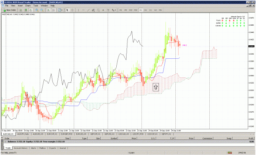Viewport: 256px width, 155px height.
Task: Switch to USDCAD,H4 chart tab
Action: point(124,134)
